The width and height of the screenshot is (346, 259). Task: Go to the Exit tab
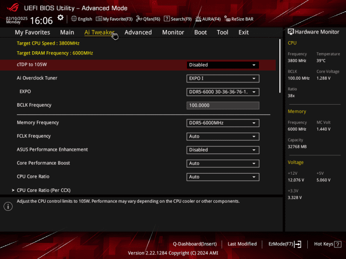coord(244,33)
